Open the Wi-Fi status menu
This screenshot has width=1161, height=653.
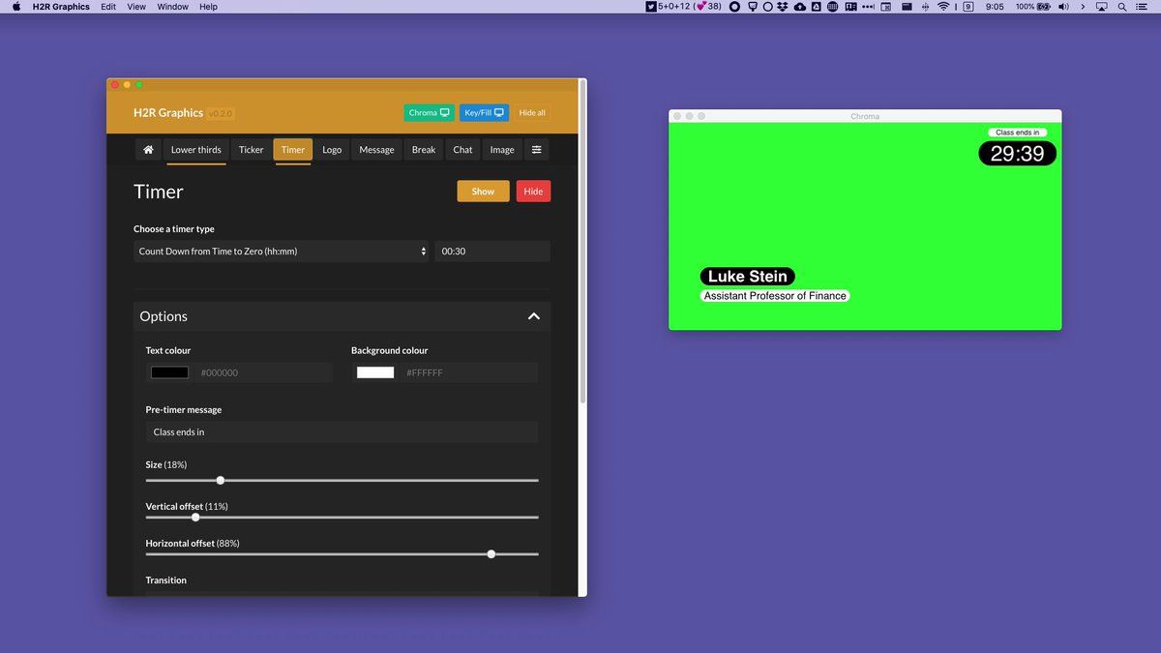point(943,7)
